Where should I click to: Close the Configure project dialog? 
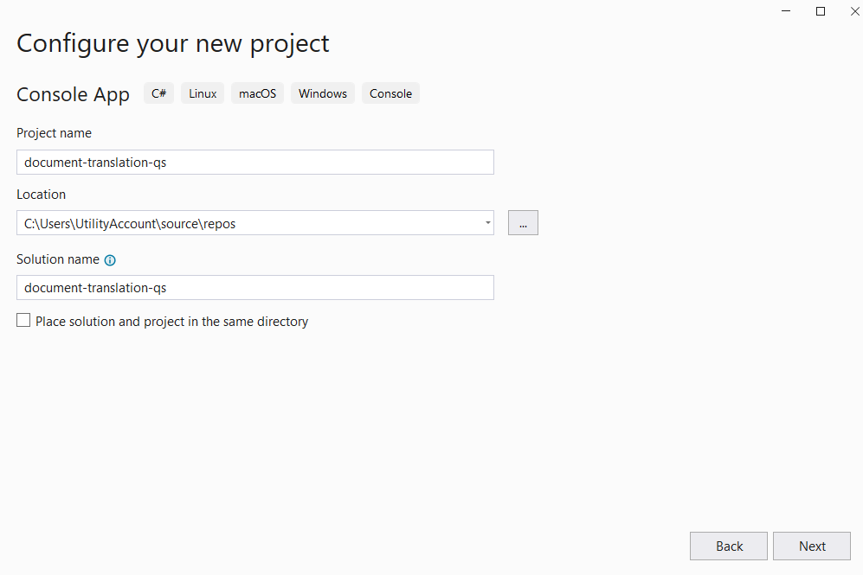[x=853, y=11]
